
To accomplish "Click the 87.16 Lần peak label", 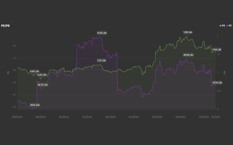I will click(102, 33).
